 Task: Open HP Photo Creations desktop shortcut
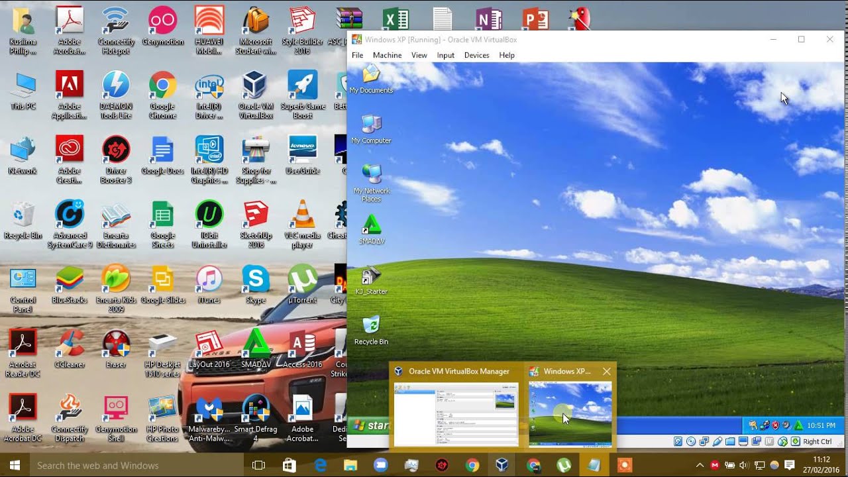point(162,418)
